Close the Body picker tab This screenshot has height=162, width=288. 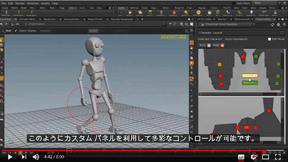[209, 45]
